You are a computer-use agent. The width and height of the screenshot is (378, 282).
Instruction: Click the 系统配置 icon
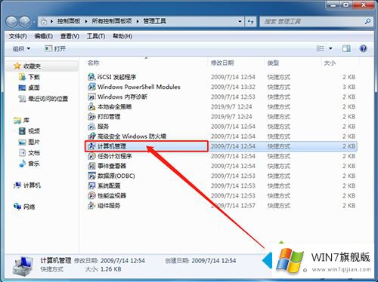91,185
